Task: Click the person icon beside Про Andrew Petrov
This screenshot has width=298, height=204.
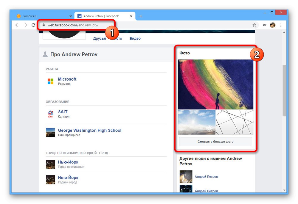Action: pyautogui.click(x=45, y=54)
